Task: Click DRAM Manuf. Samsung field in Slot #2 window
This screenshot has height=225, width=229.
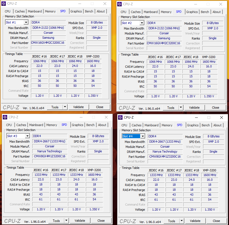Action: point(164,38)
